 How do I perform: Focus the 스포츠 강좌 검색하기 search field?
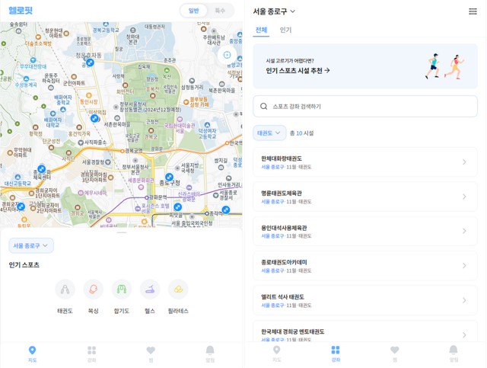(365, 107)
